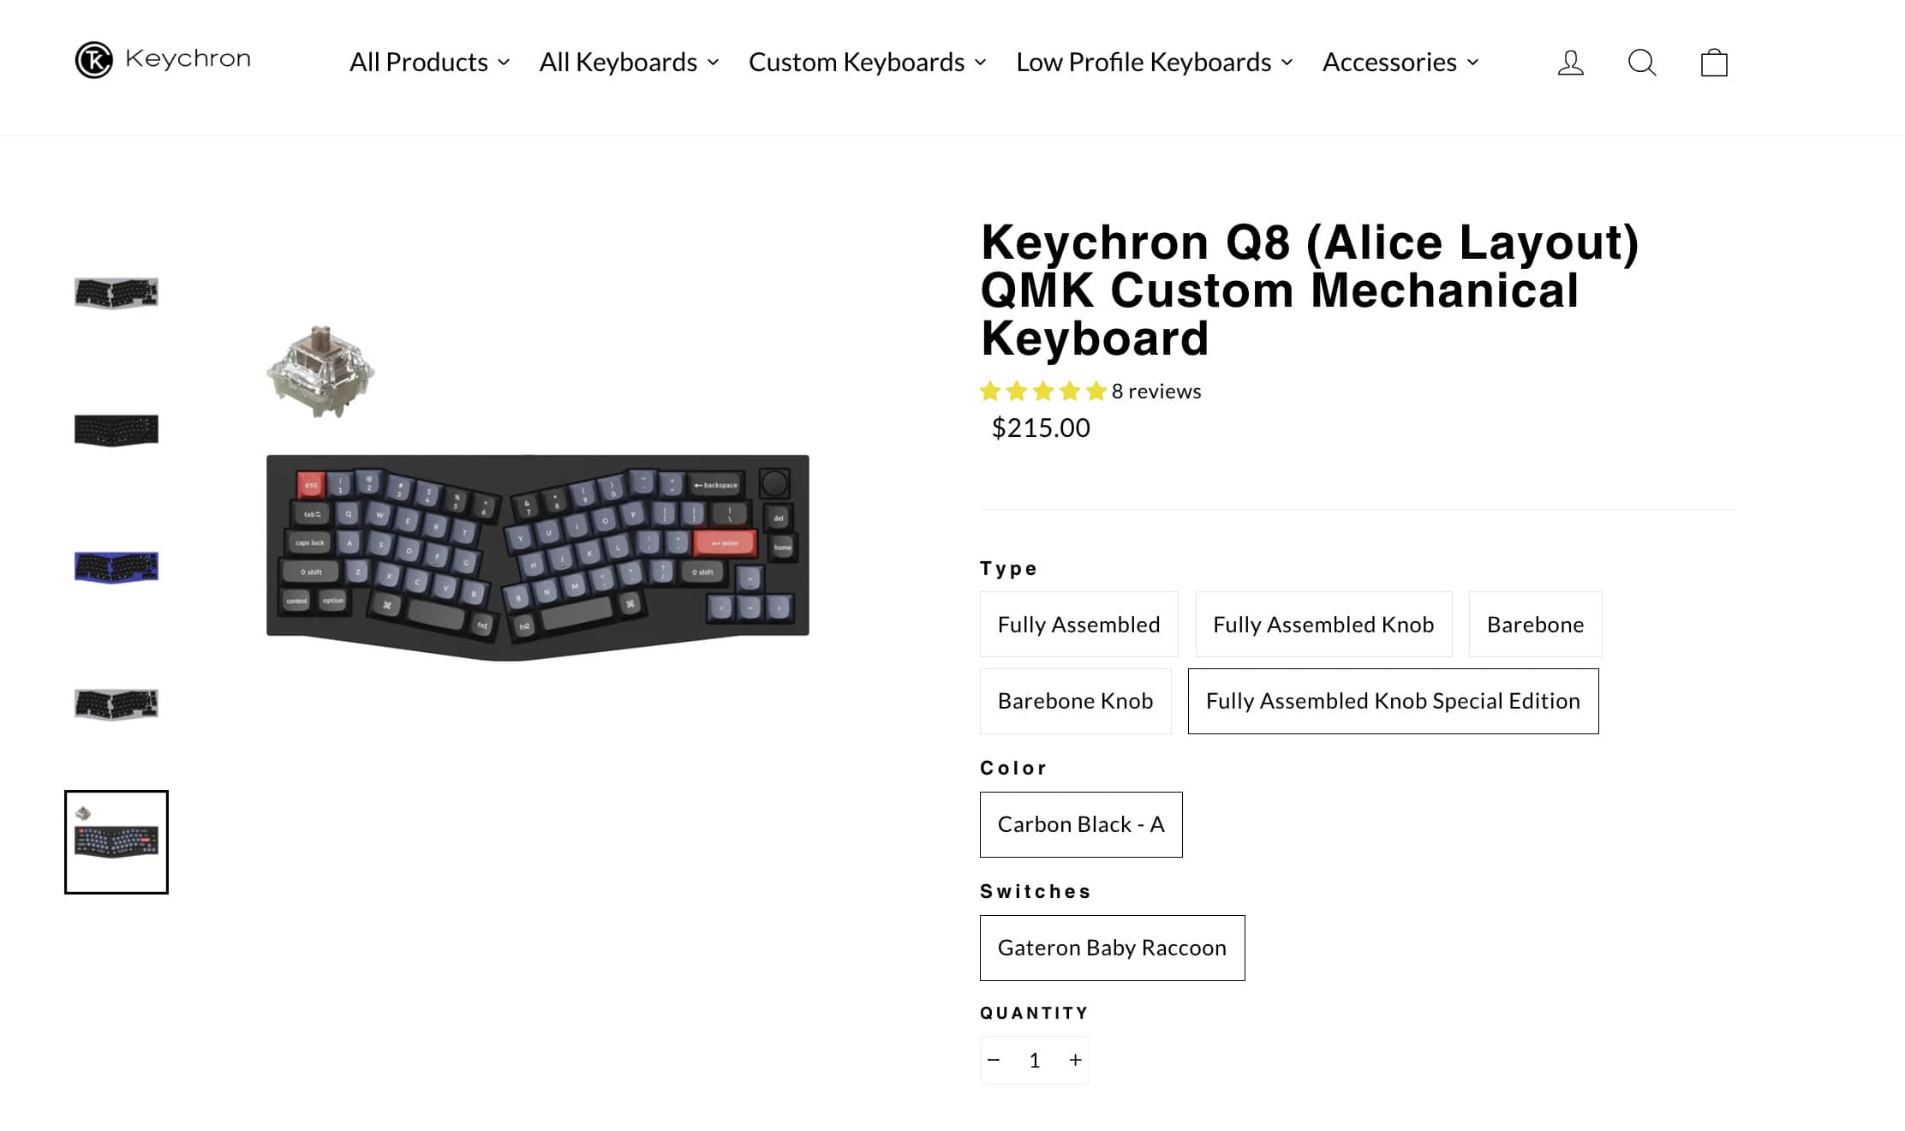Open the shopping cart icon
Screen dimensions: 1905x1131
[x=1713, y=63]
